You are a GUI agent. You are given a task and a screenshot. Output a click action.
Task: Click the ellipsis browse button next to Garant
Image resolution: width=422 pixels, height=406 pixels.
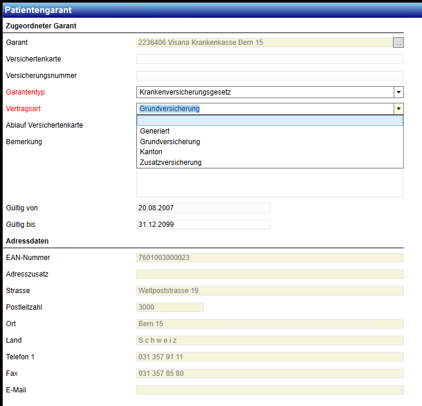pyautogui.click(x=398, y=43)
